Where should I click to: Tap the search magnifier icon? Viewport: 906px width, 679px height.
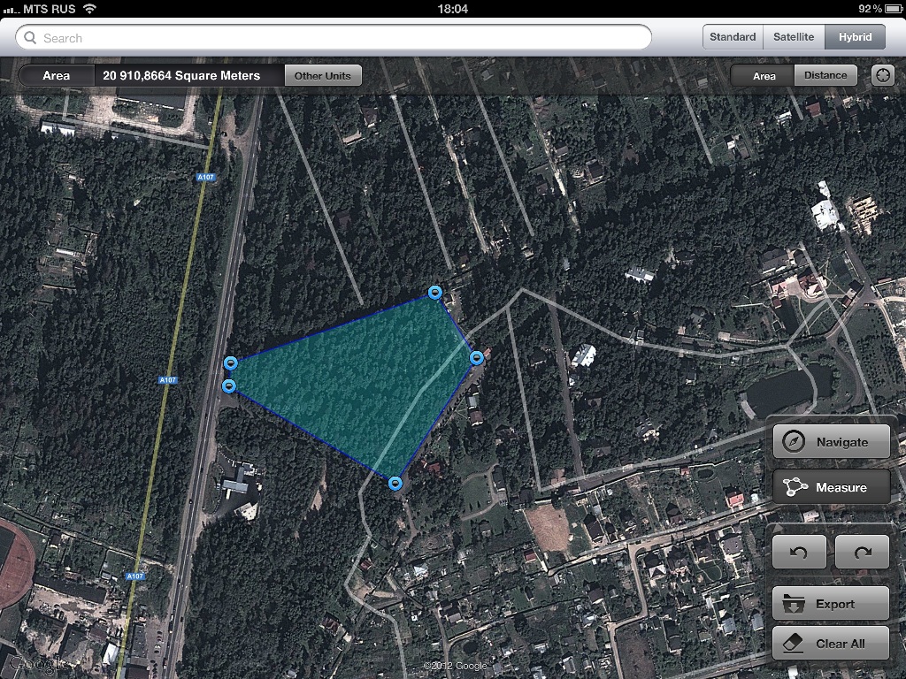click(31, 38)
